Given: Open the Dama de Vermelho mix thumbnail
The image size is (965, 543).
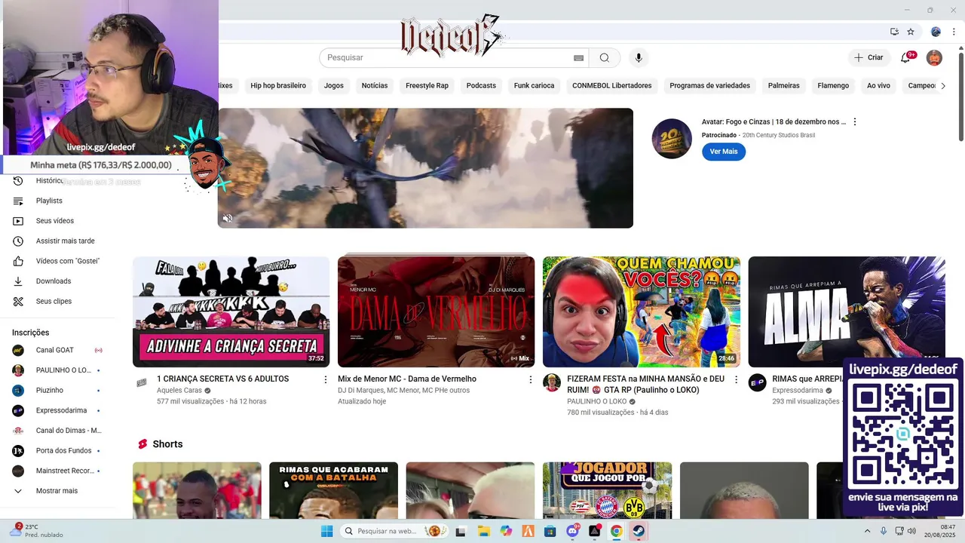Looking at the screenshot, I should [436, 311].
